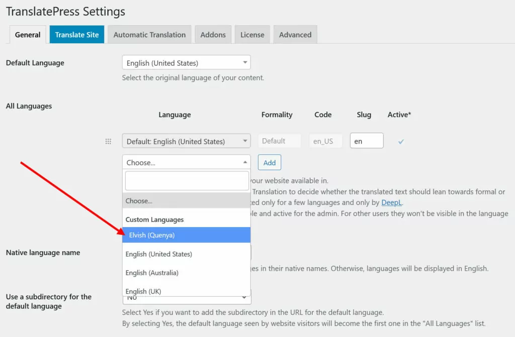The image size is (515, 337).
Task: Click the Code column header
Action: pyautogui.click(x=323, y=115)
